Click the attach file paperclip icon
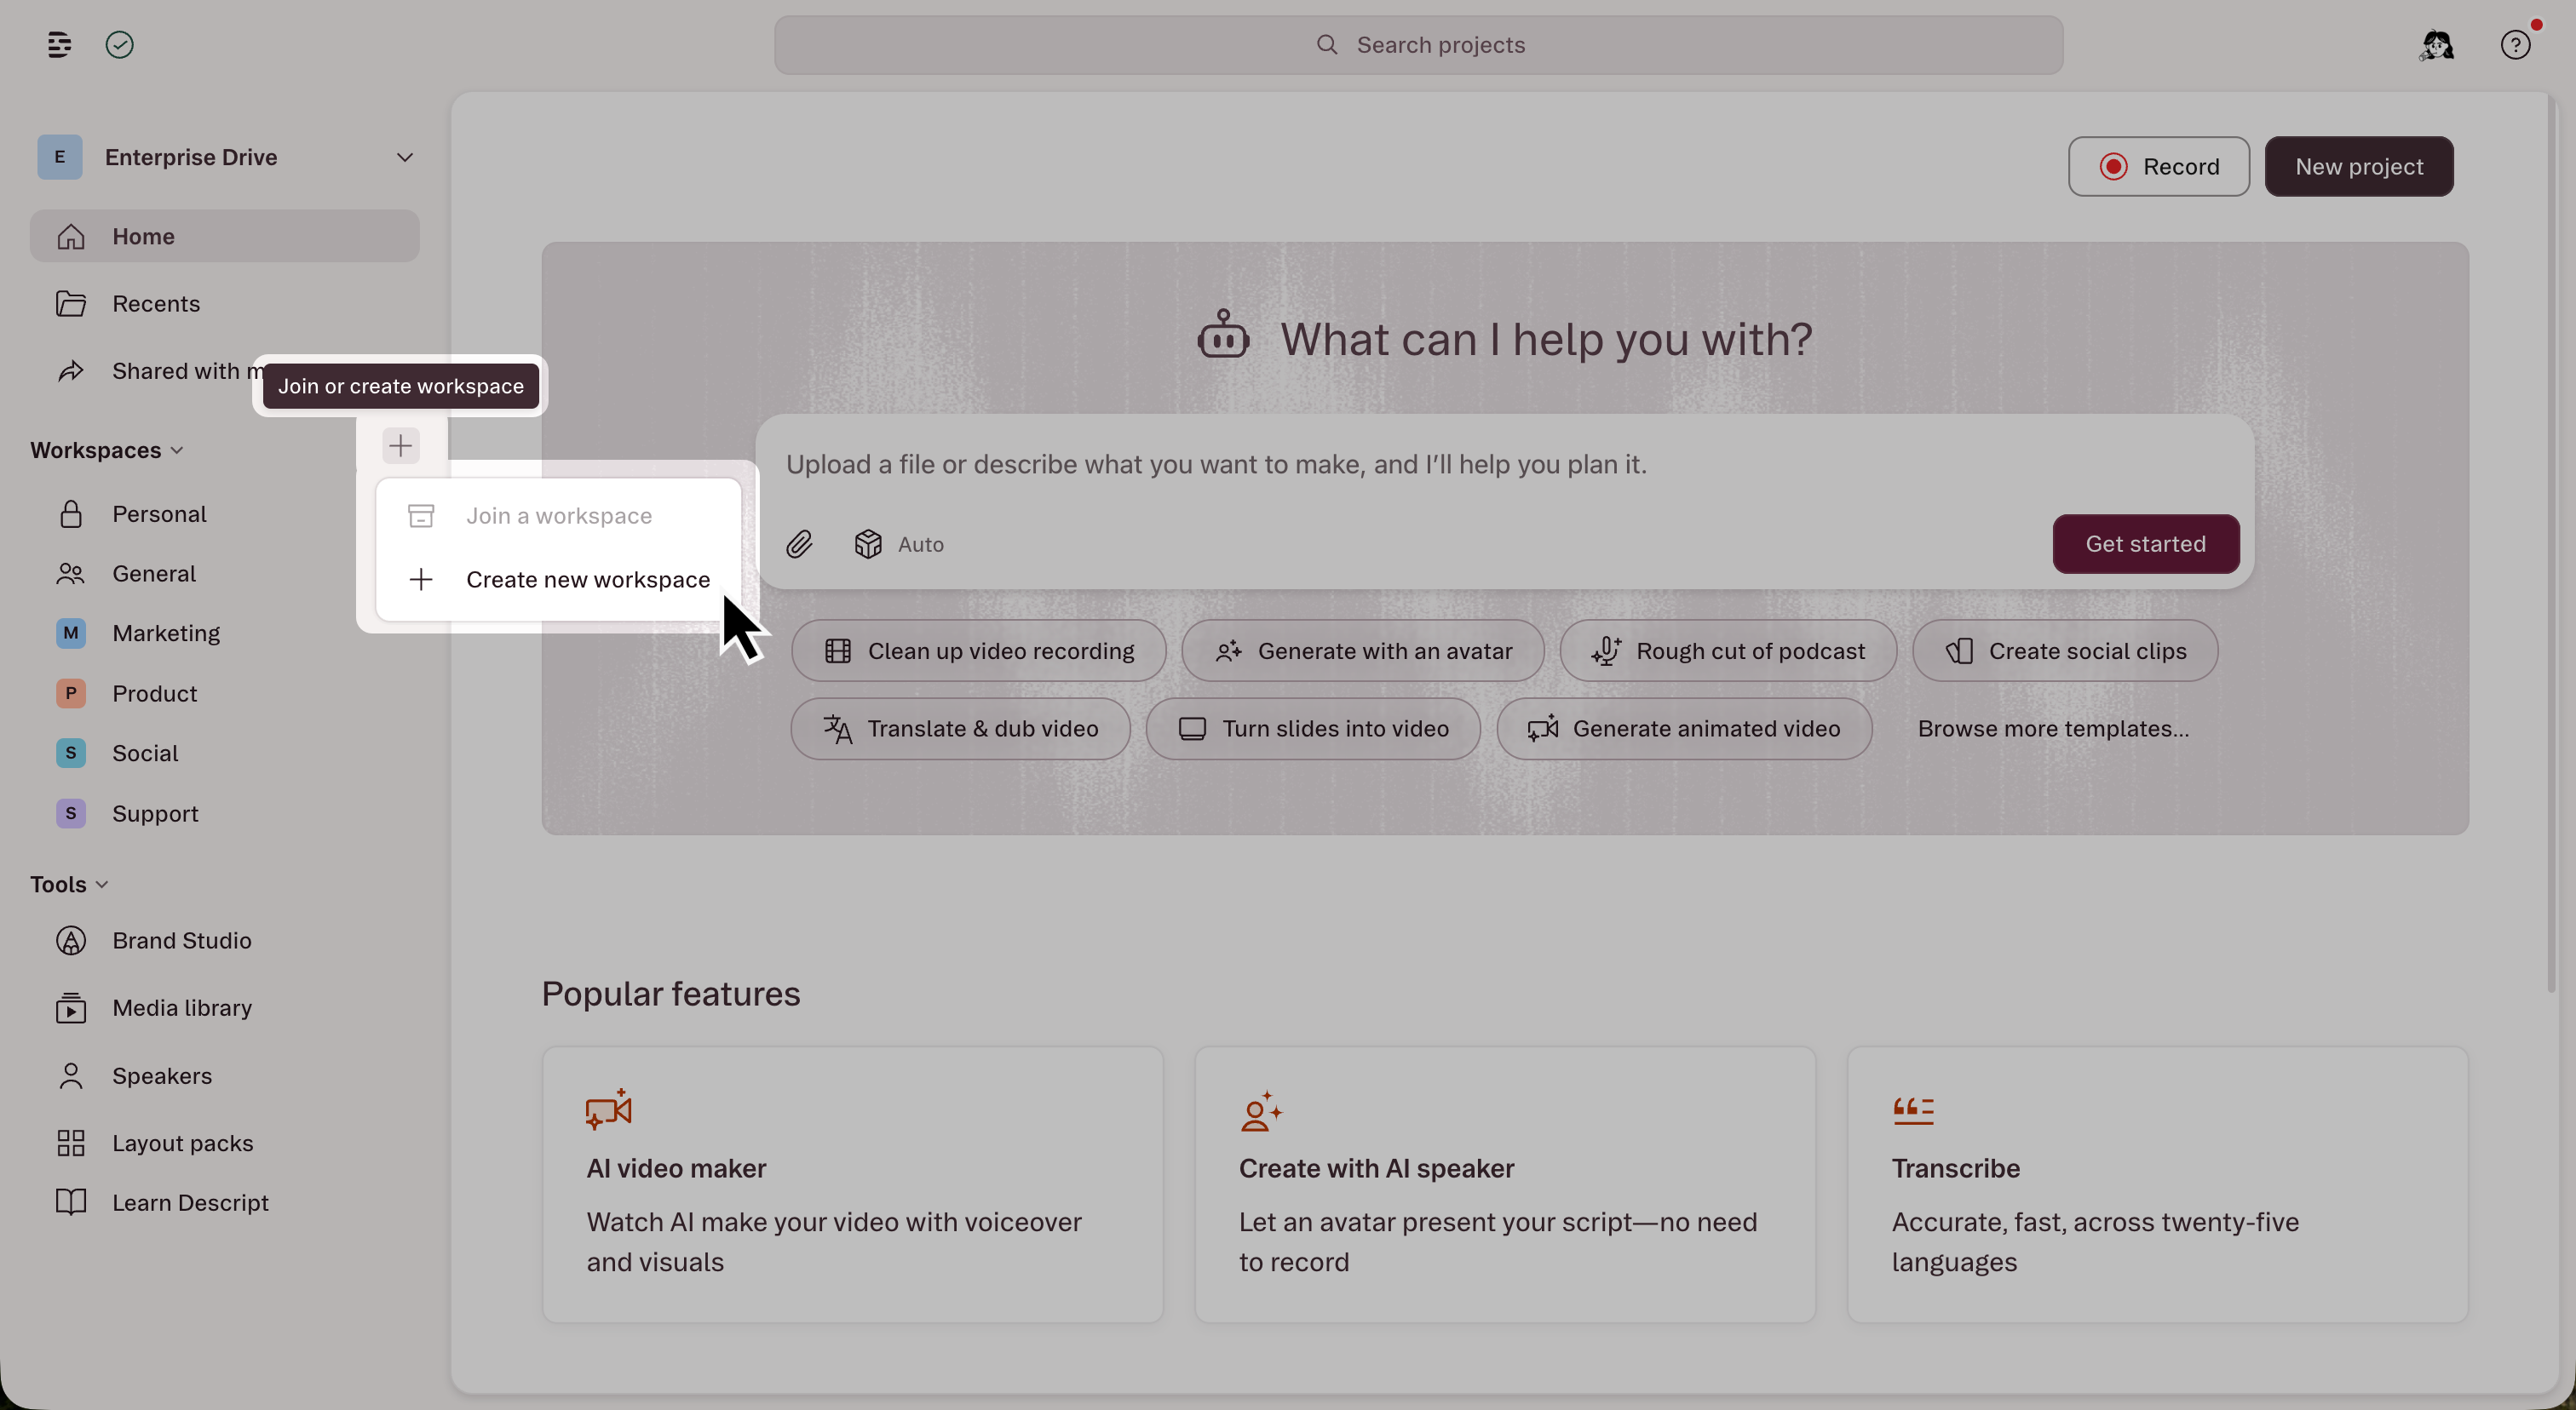The height and width of the screenshot is (1410, 2576). 799,543
